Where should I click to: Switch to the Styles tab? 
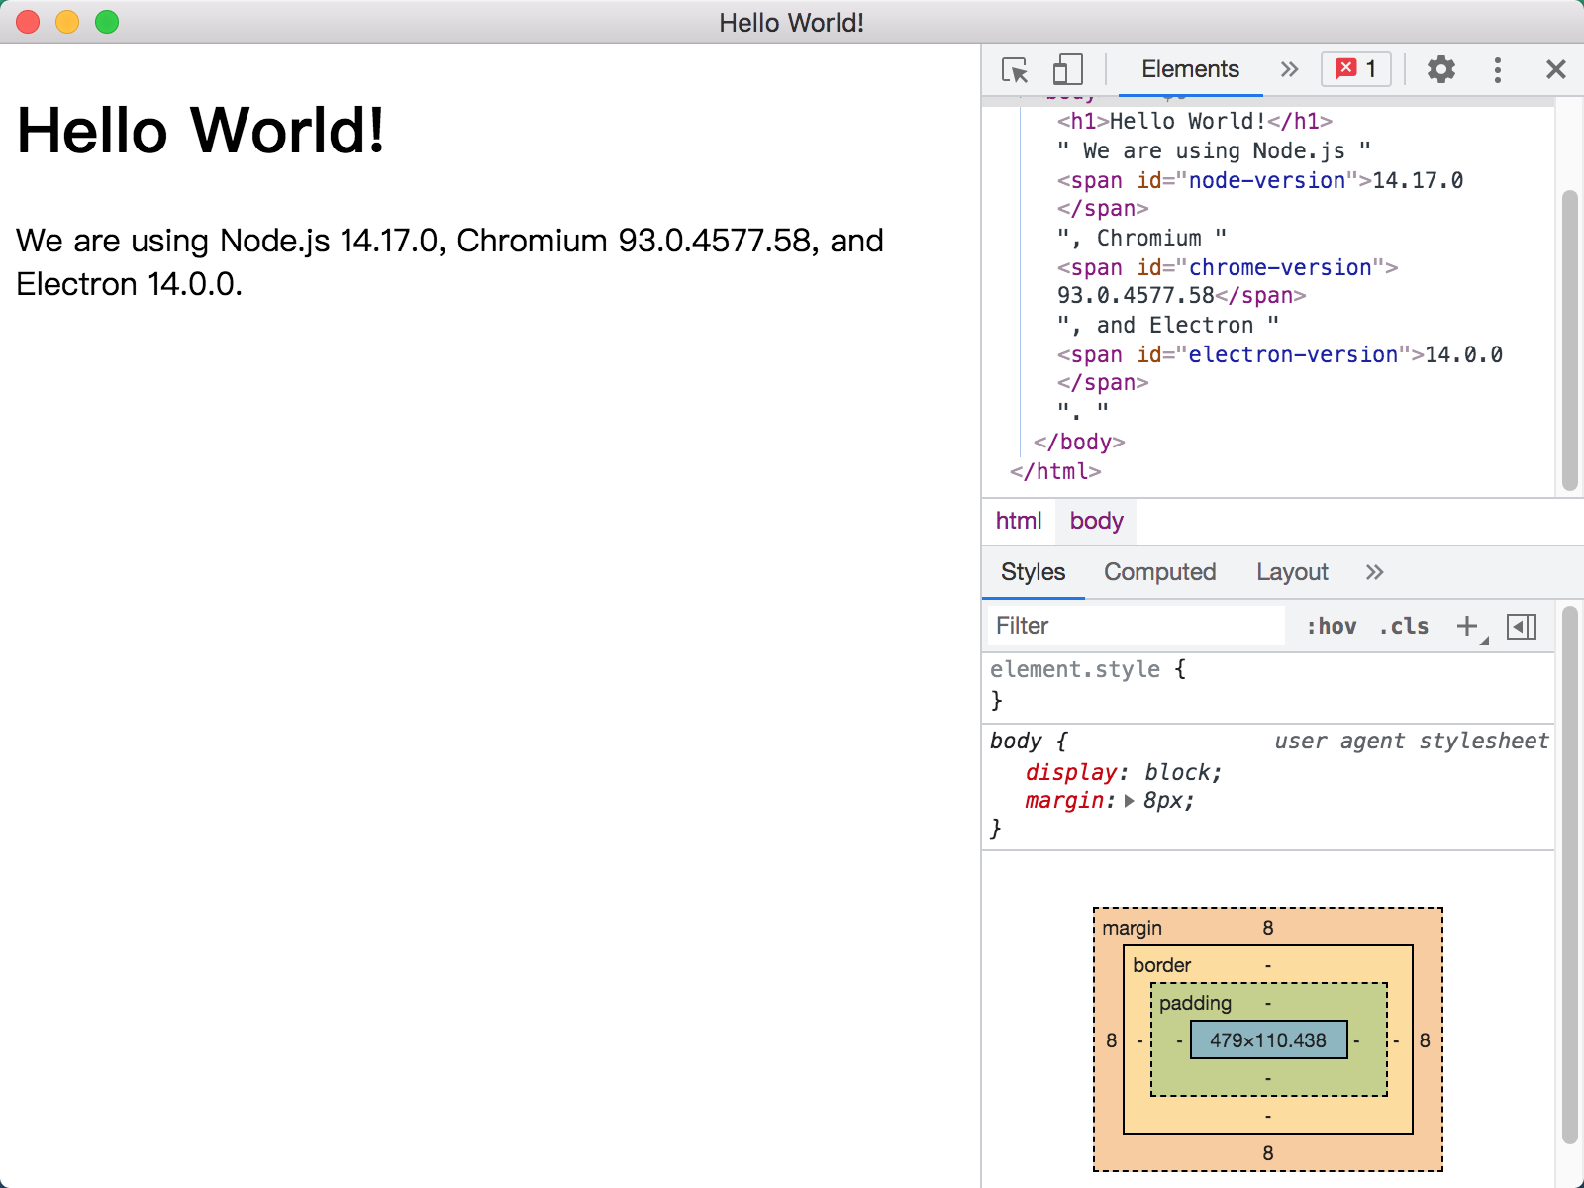point(1033,572)
